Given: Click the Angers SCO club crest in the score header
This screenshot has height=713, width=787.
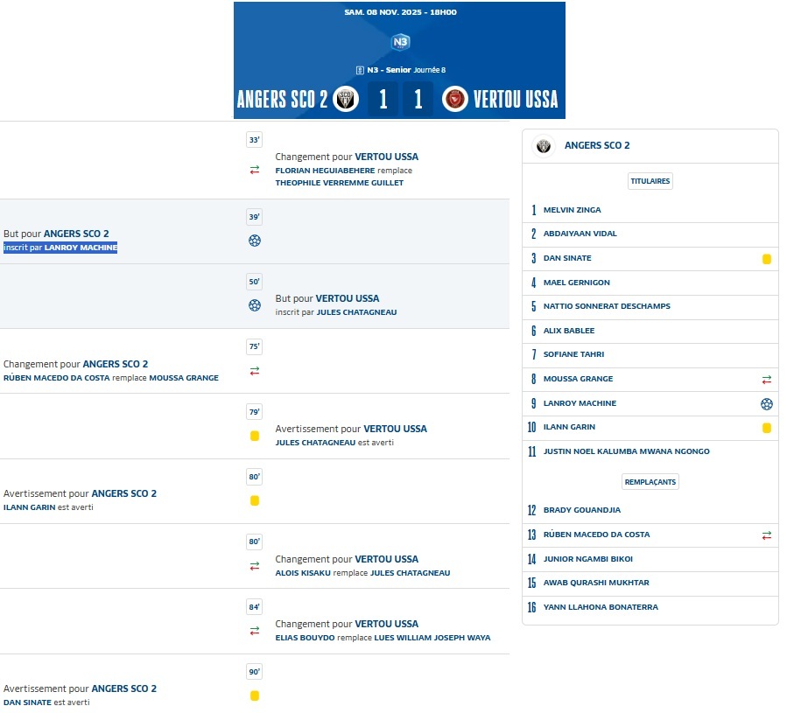Looking at the screenshot, I should coord(346,98).
